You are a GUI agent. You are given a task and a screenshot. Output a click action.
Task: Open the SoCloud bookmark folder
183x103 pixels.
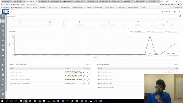pos(88,7)
